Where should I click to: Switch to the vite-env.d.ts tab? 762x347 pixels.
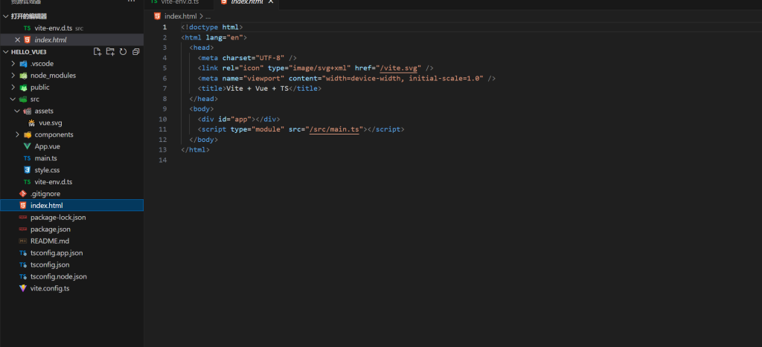(179, 3)
